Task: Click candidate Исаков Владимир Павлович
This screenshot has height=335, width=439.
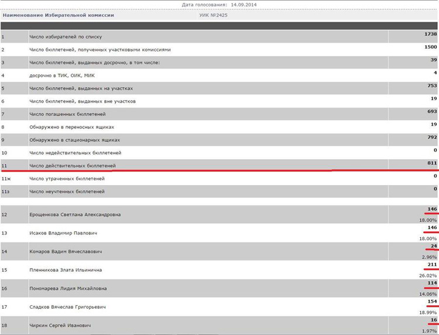Action: click(63, 233)
